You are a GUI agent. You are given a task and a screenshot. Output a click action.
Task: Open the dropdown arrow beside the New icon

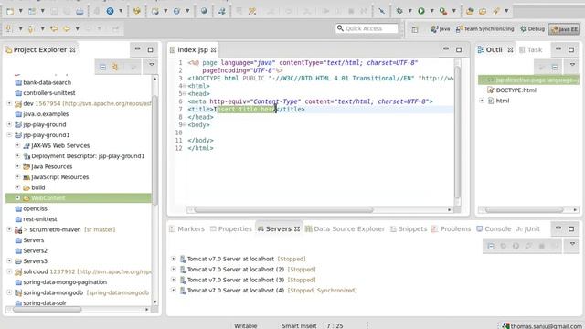tap(20, 11)
